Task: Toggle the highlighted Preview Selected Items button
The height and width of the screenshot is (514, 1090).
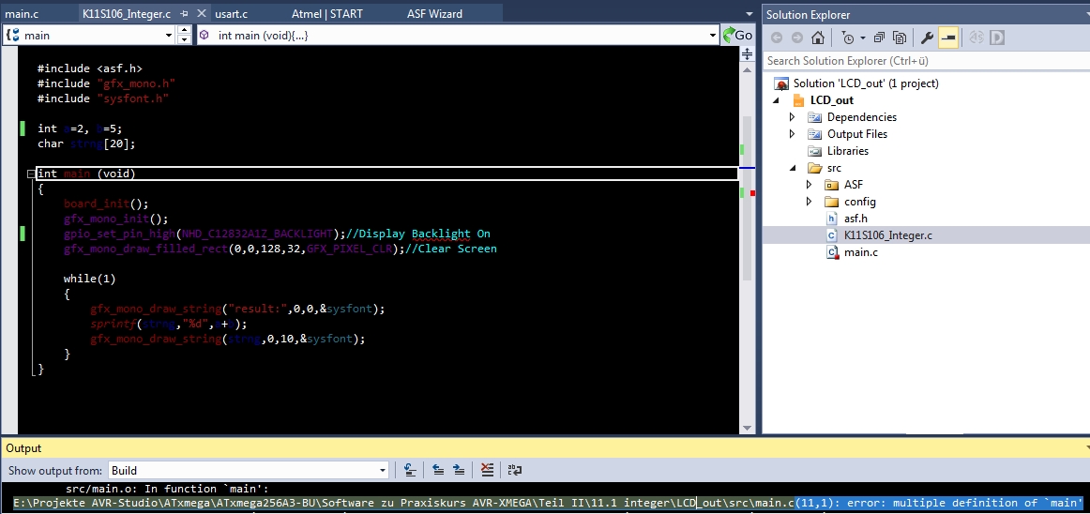Action: (947, 38)
